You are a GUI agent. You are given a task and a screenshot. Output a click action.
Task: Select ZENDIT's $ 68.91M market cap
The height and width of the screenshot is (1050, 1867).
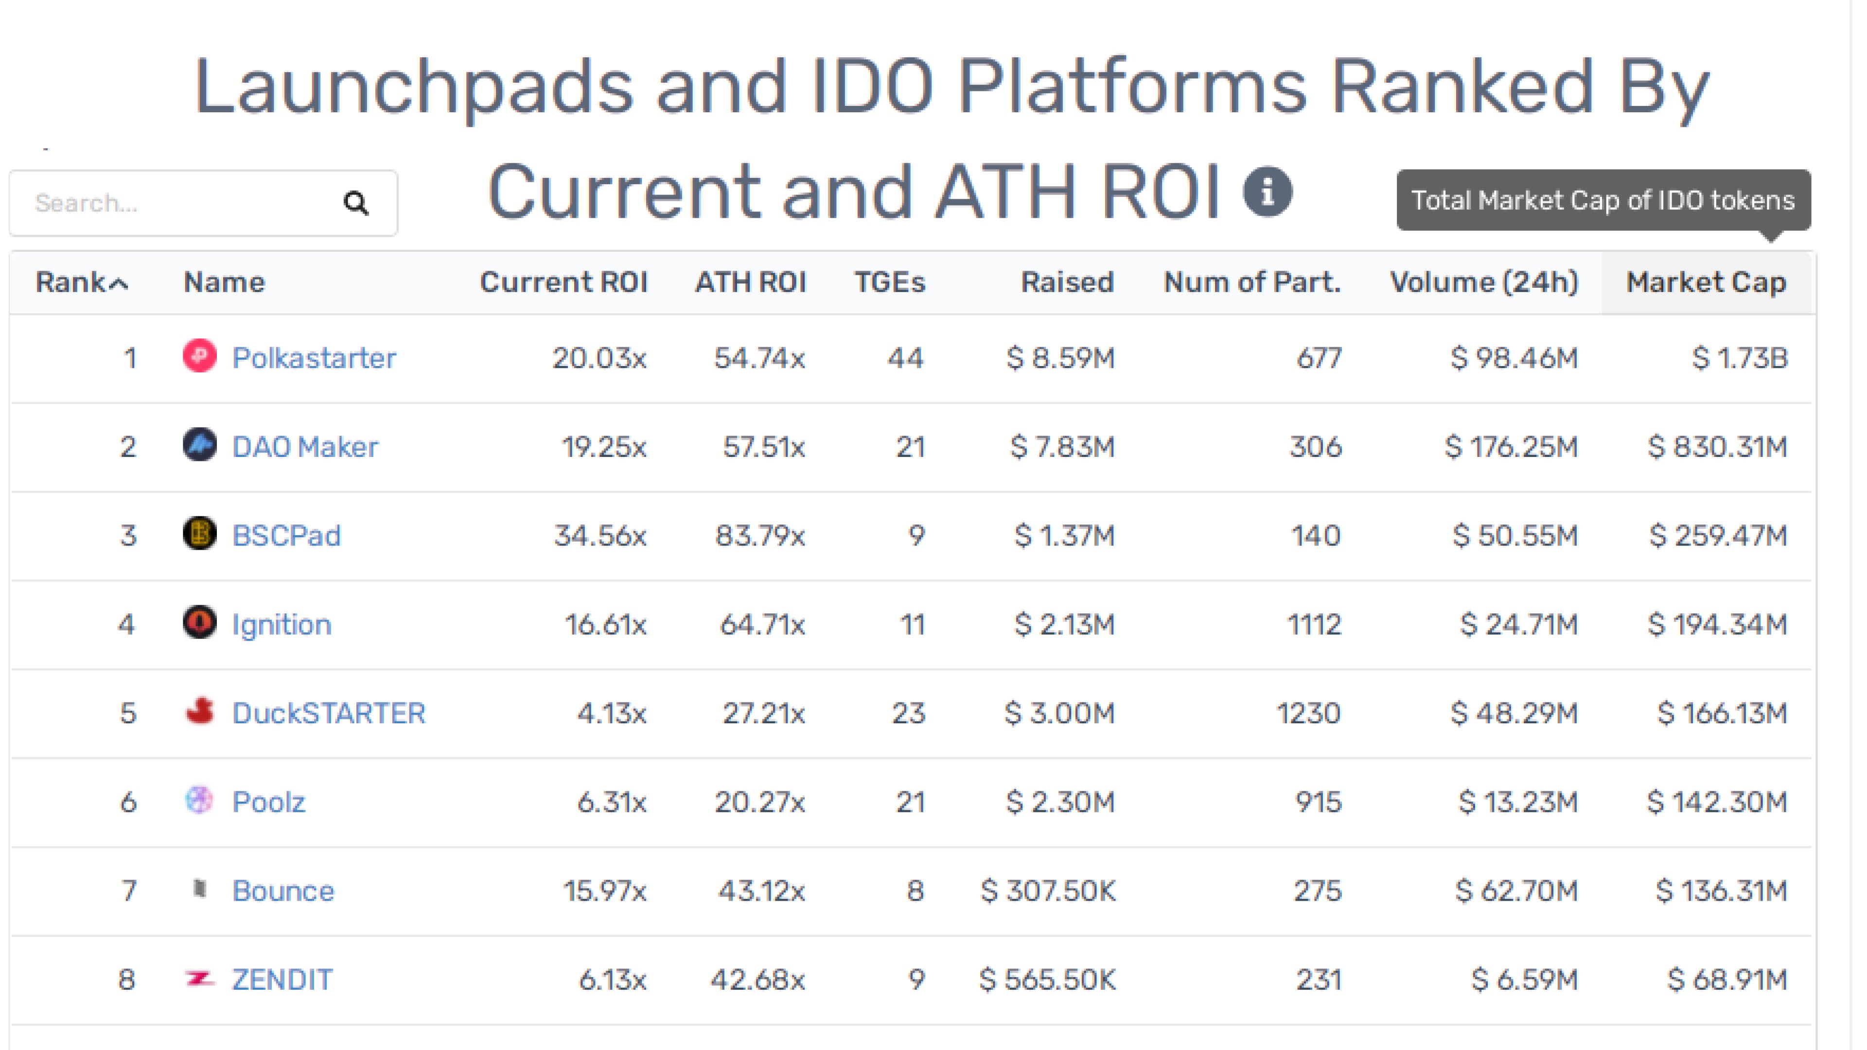(x=1727, y=980)
